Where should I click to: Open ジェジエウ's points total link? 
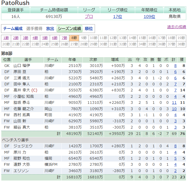tap(175, 146)
